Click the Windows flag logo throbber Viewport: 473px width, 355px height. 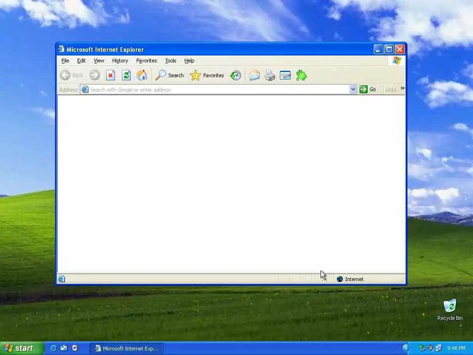point(397,61)
